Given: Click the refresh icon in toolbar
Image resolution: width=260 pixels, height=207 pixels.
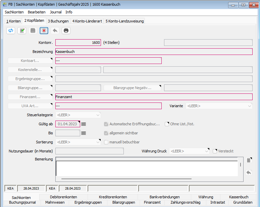Looking at the screenshot, I should [11, 30].
